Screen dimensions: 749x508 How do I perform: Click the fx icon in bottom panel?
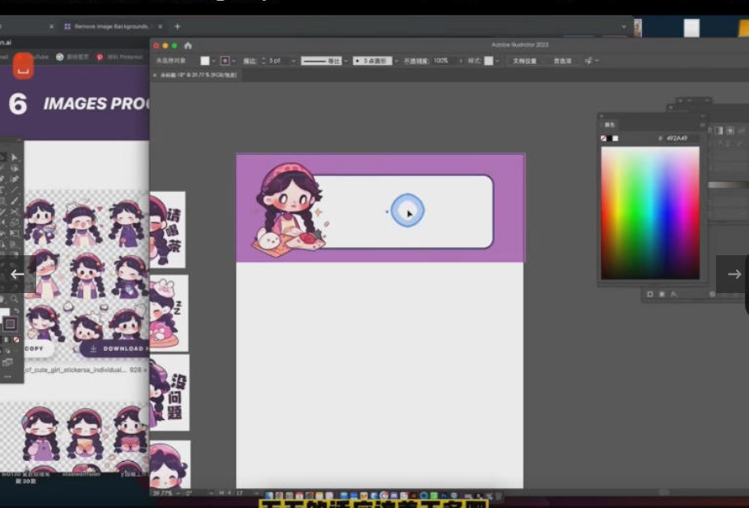tap(673, 294)
